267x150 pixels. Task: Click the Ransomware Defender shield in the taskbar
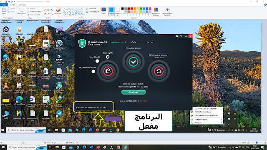(x=125, y=147)
